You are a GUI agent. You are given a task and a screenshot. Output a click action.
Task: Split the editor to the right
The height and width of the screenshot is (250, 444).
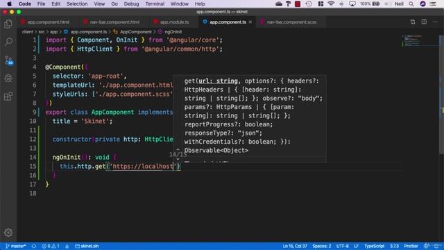(x=424, y=22)
